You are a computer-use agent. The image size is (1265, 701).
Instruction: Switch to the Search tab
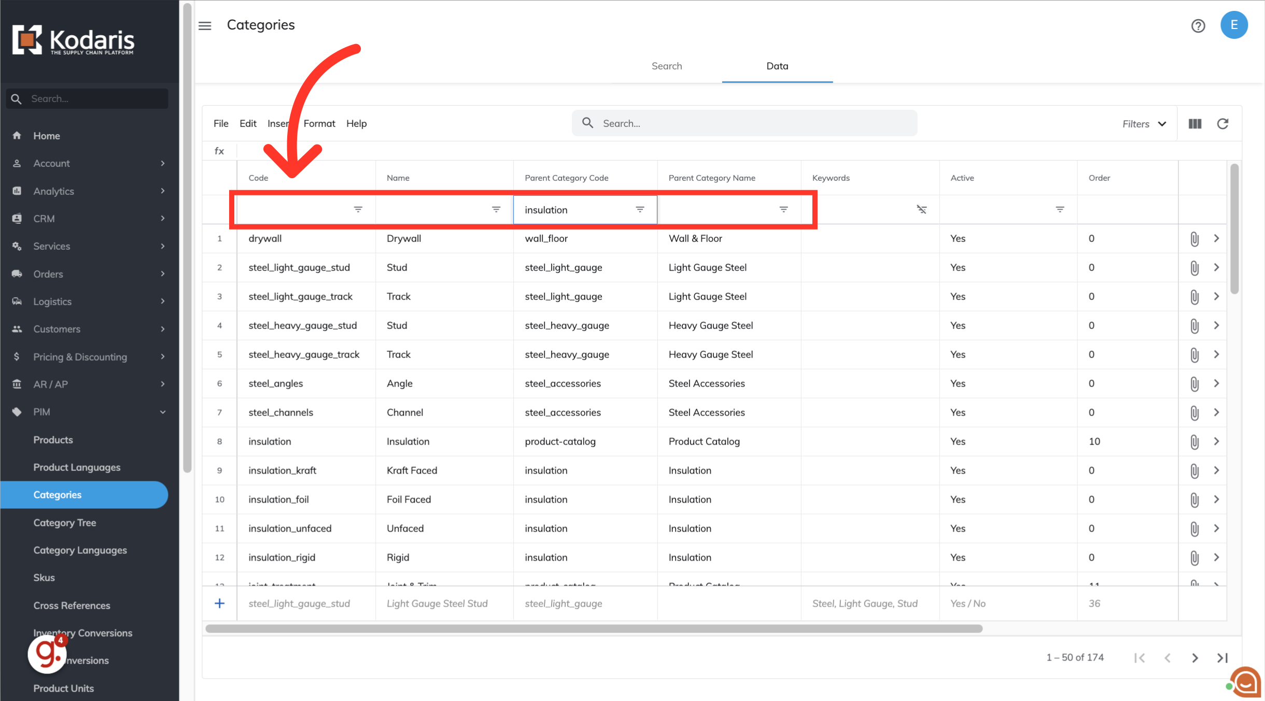[x=667, y=66]
